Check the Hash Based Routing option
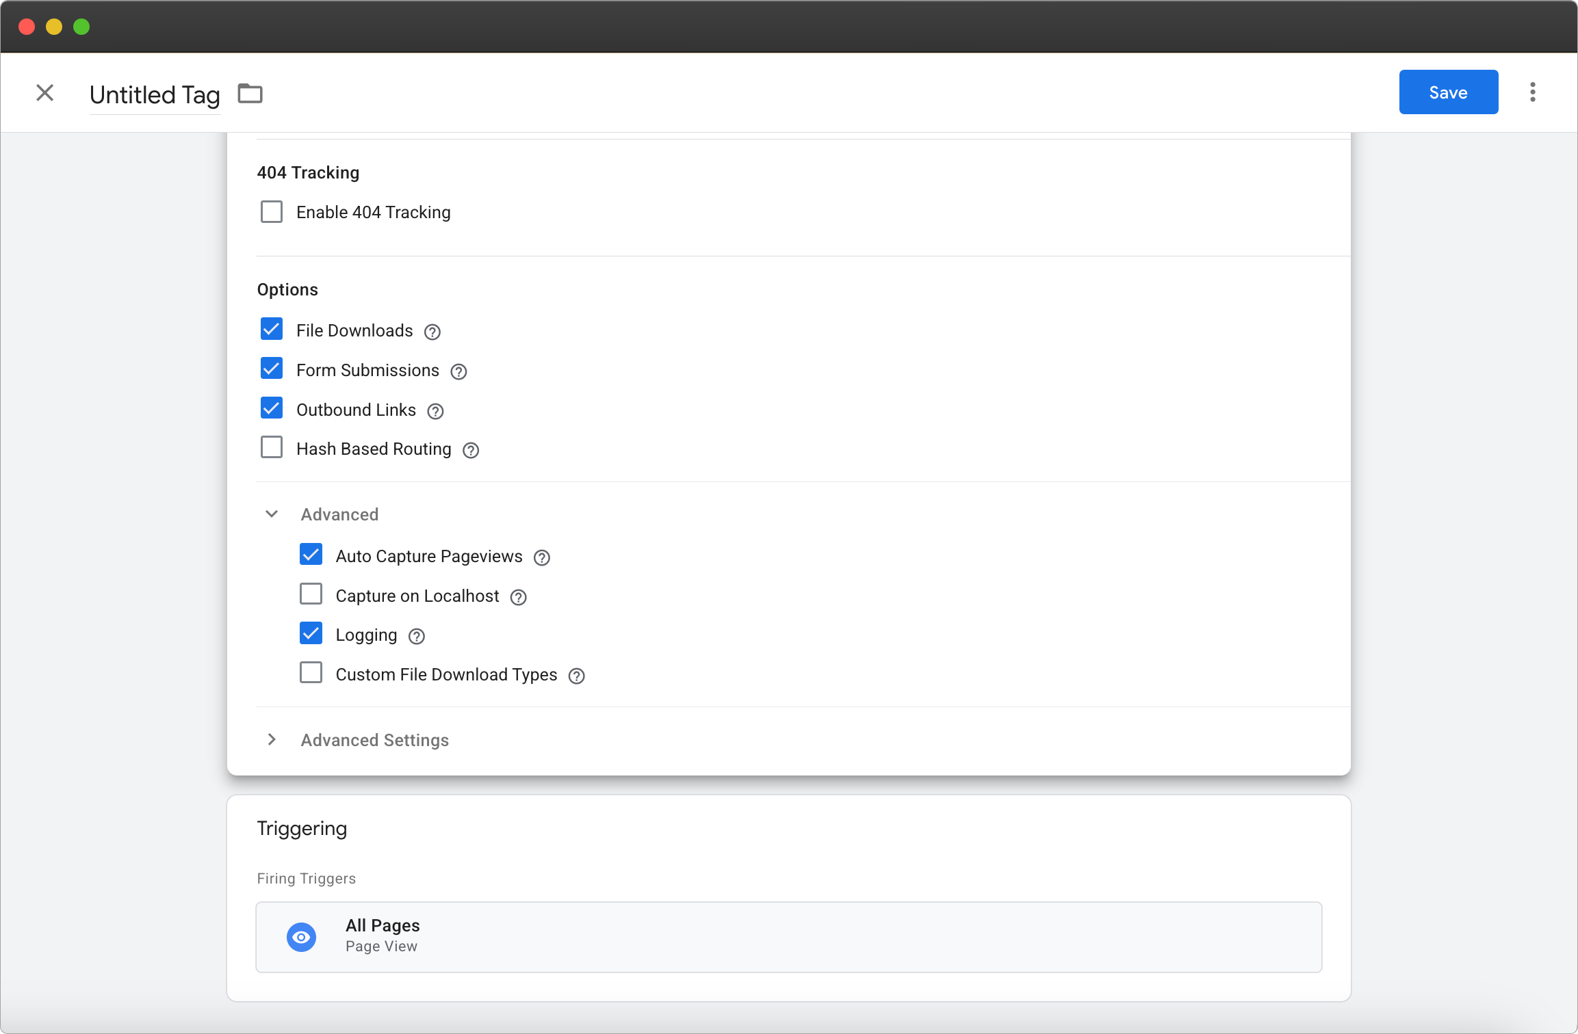 tap(272, 447)
